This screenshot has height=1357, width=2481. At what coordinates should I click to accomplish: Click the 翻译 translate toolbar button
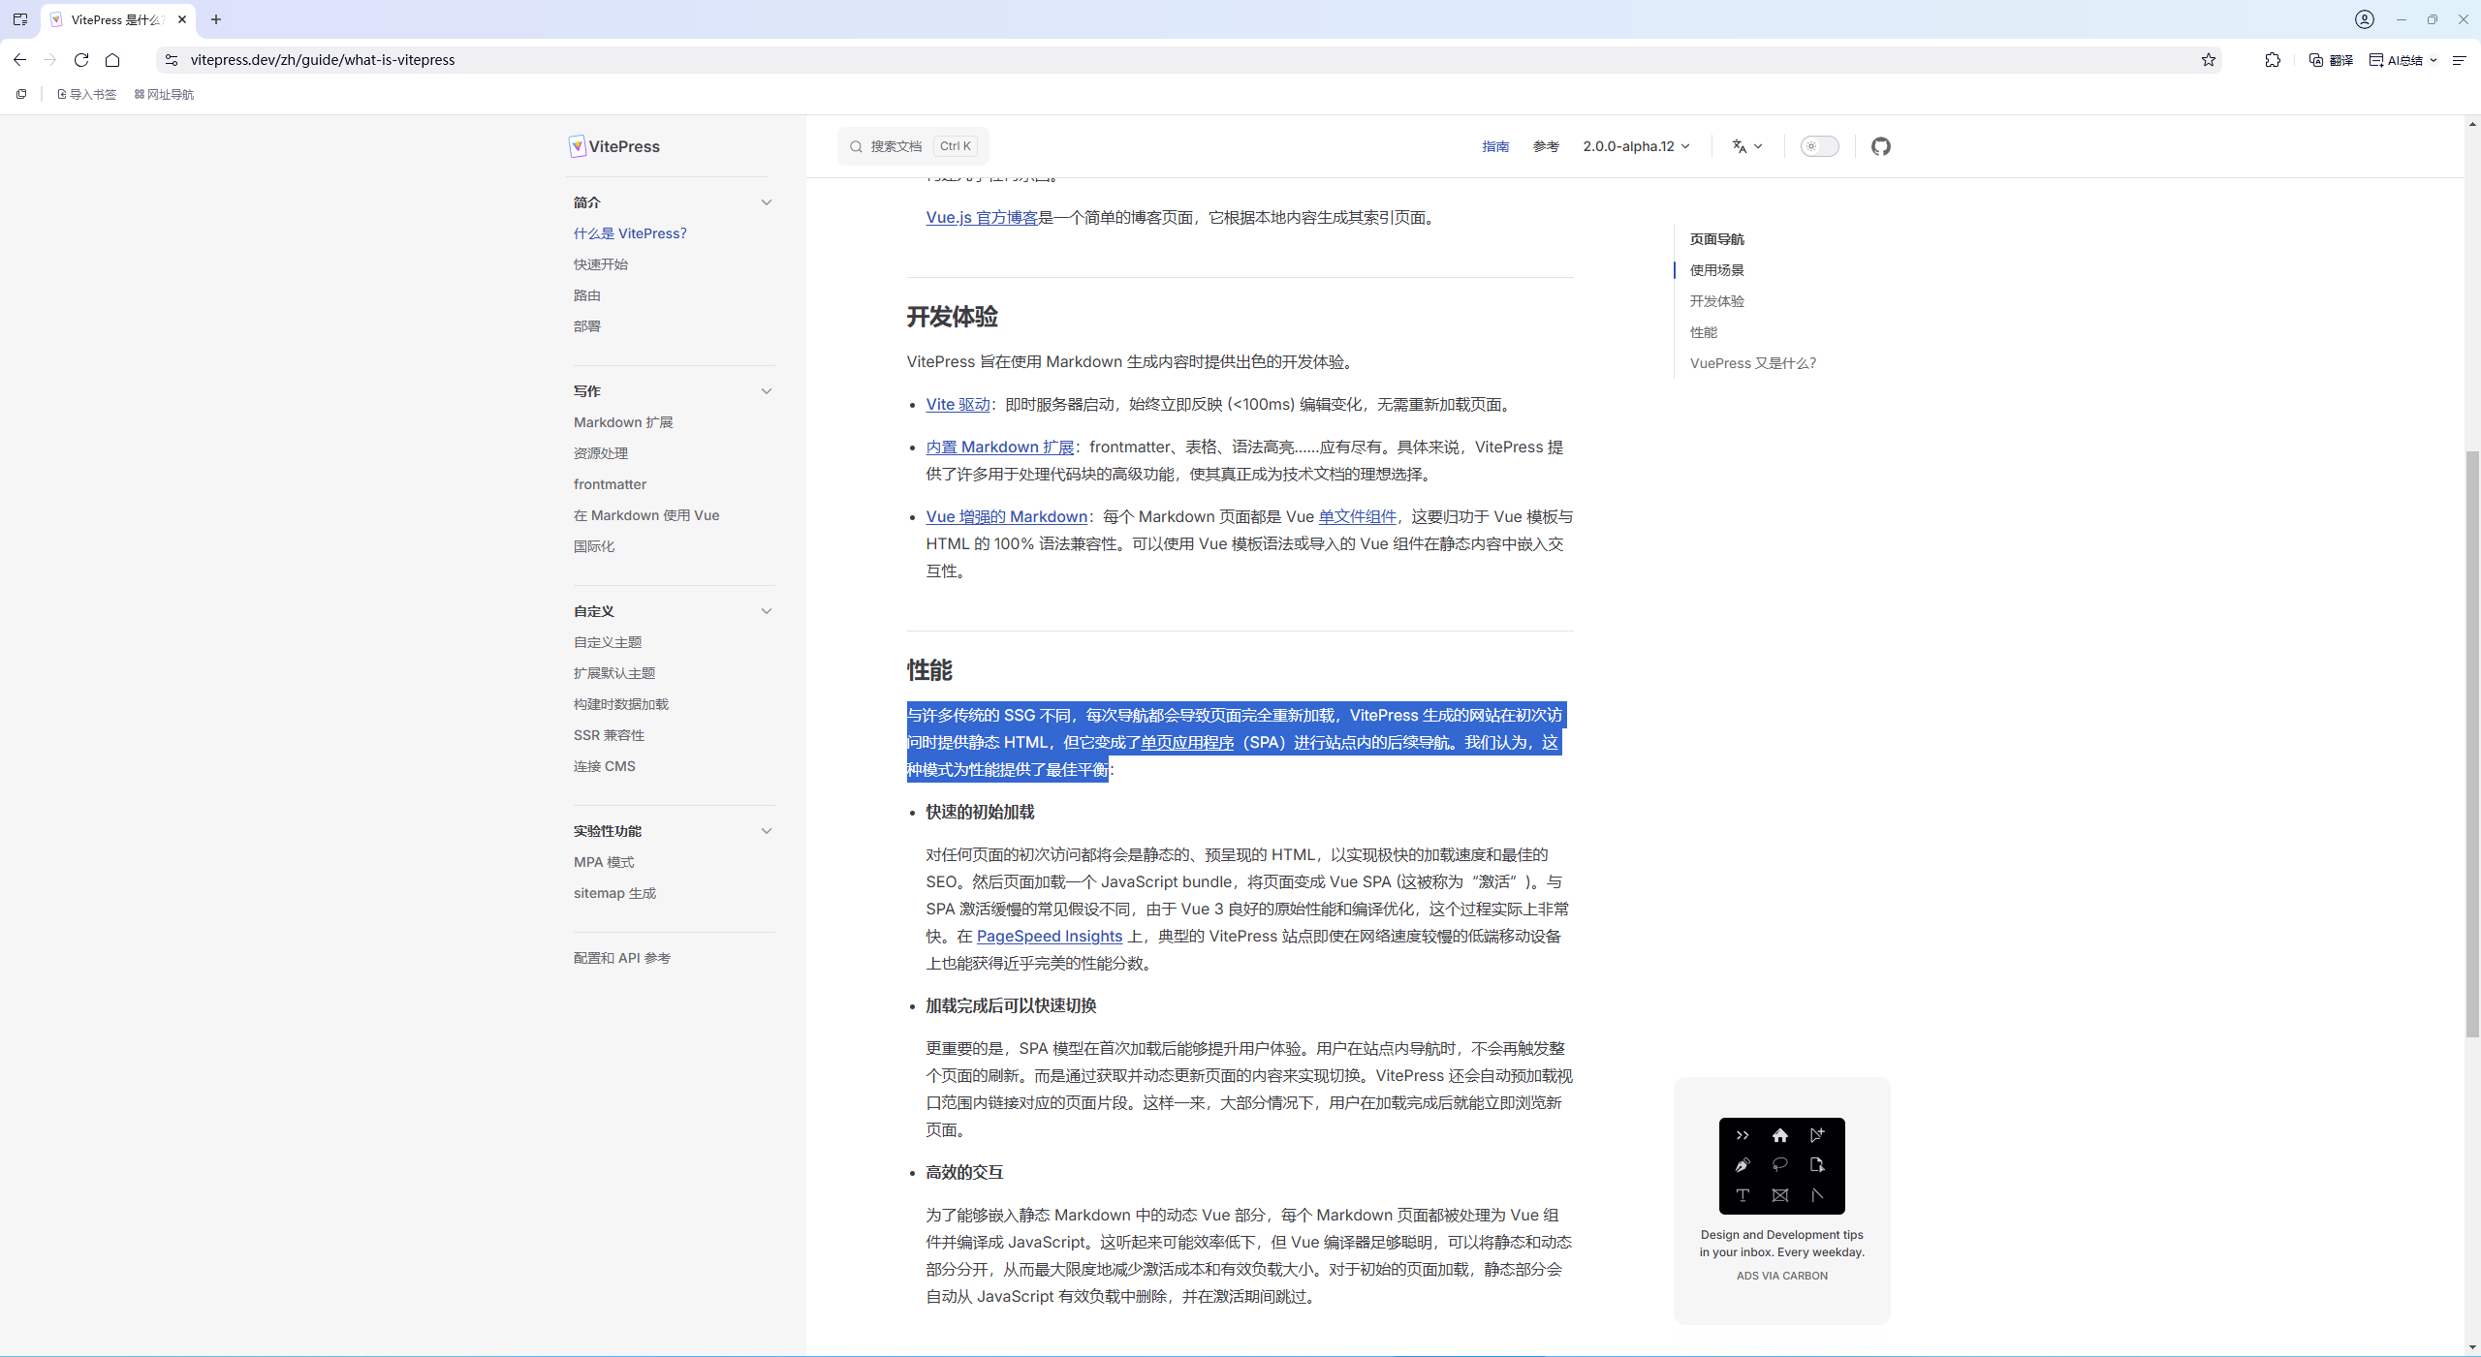(x=2331, y=60)
